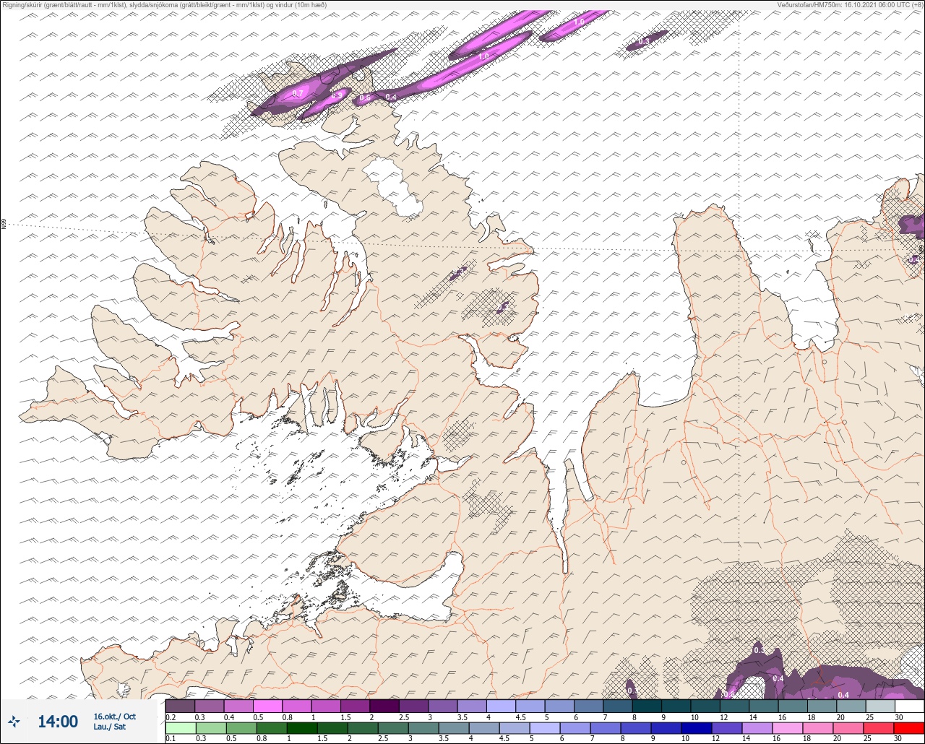Click the bright pink 0.5 swatch in top legend row
Screen dimensions: 925x744
[x=267, y=706]
